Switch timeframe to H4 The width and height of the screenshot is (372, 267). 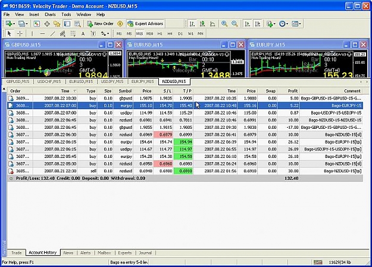pos(170,33)
